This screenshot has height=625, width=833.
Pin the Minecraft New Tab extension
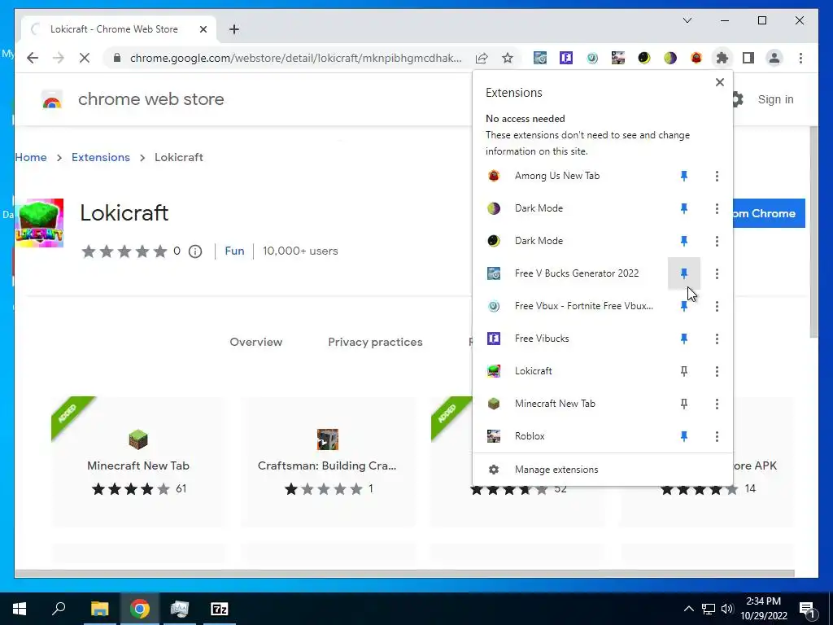pyautogui.click(x=683, y=404)
